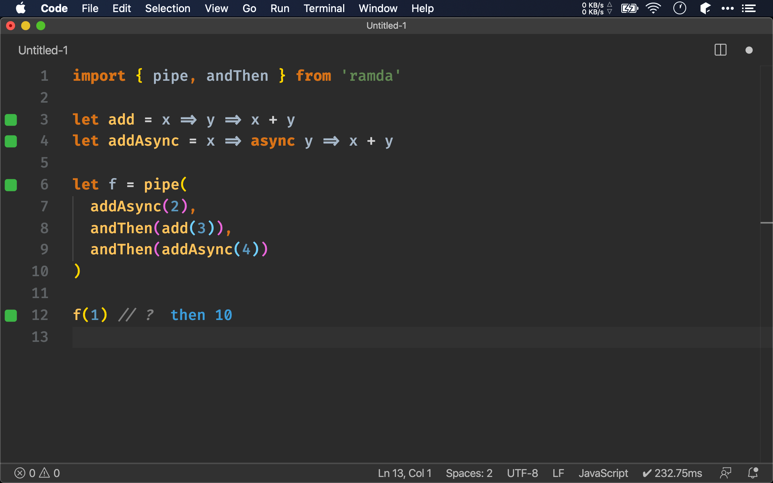Screen dimensions: 773x483
Task: Click the notifications bell icon
Action: [753, 473]
